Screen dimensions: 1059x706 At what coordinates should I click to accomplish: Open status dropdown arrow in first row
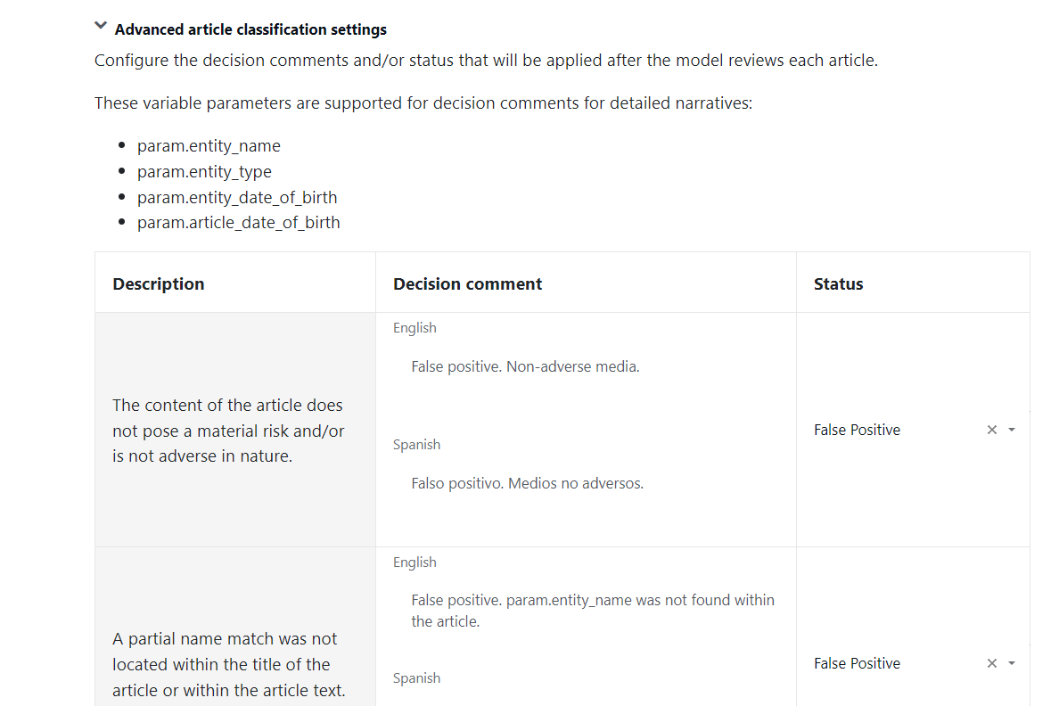[1012, 430]
